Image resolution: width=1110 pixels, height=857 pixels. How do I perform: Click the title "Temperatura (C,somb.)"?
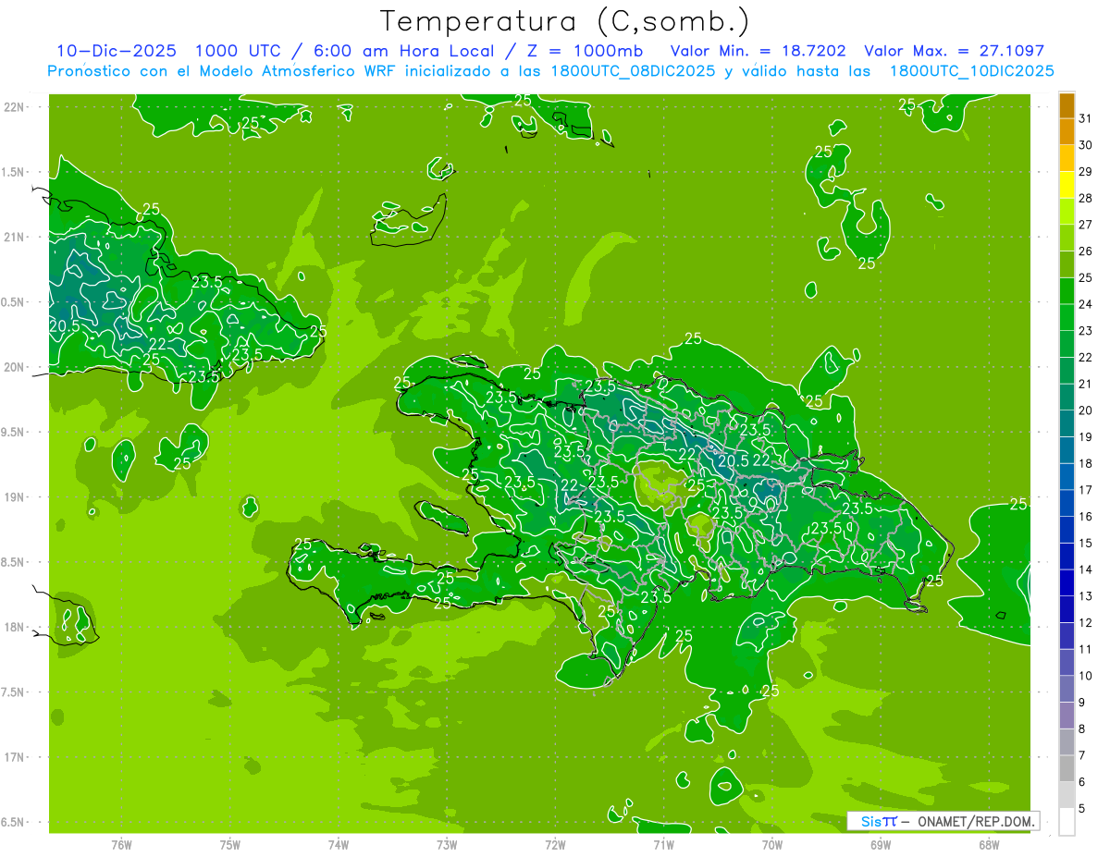(565, 20)
